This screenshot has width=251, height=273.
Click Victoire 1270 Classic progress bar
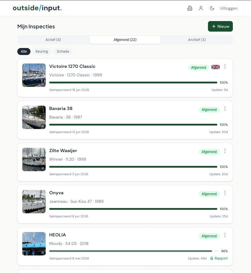click(x=133, y=83)
